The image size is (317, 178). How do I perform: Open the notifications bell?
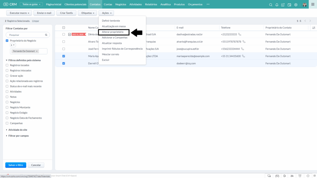tap(277, 5)
